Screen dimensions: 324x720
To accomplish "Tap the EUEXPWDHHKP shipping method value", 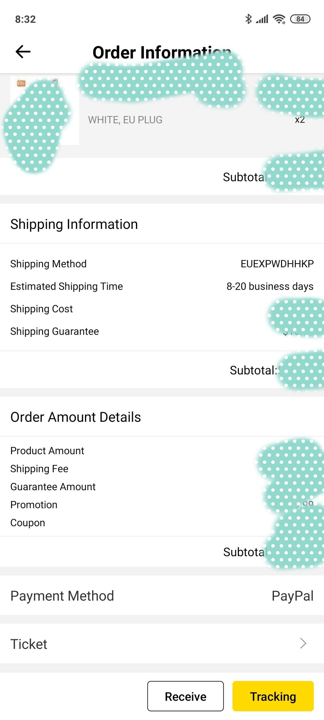I will pos(277,264).
